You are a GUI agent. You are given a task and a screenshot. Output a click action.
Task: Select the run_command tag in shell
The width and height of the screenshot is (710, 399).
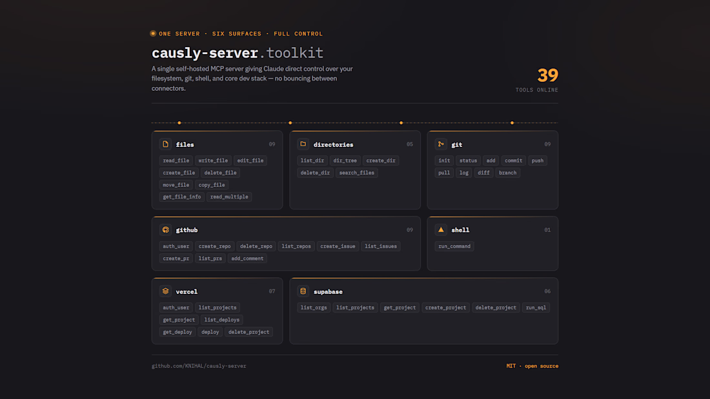point(454,246)
